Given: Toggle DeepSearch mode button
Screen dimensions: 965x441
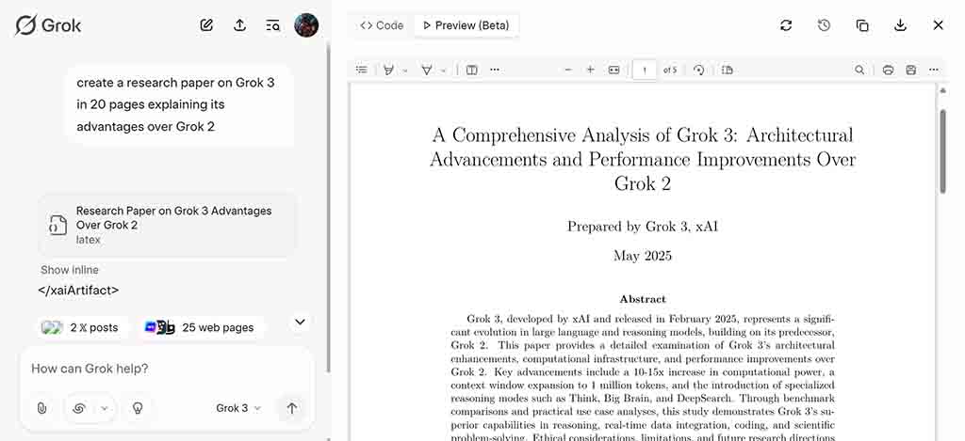Looking at the screenshot, I should (79, 408).
